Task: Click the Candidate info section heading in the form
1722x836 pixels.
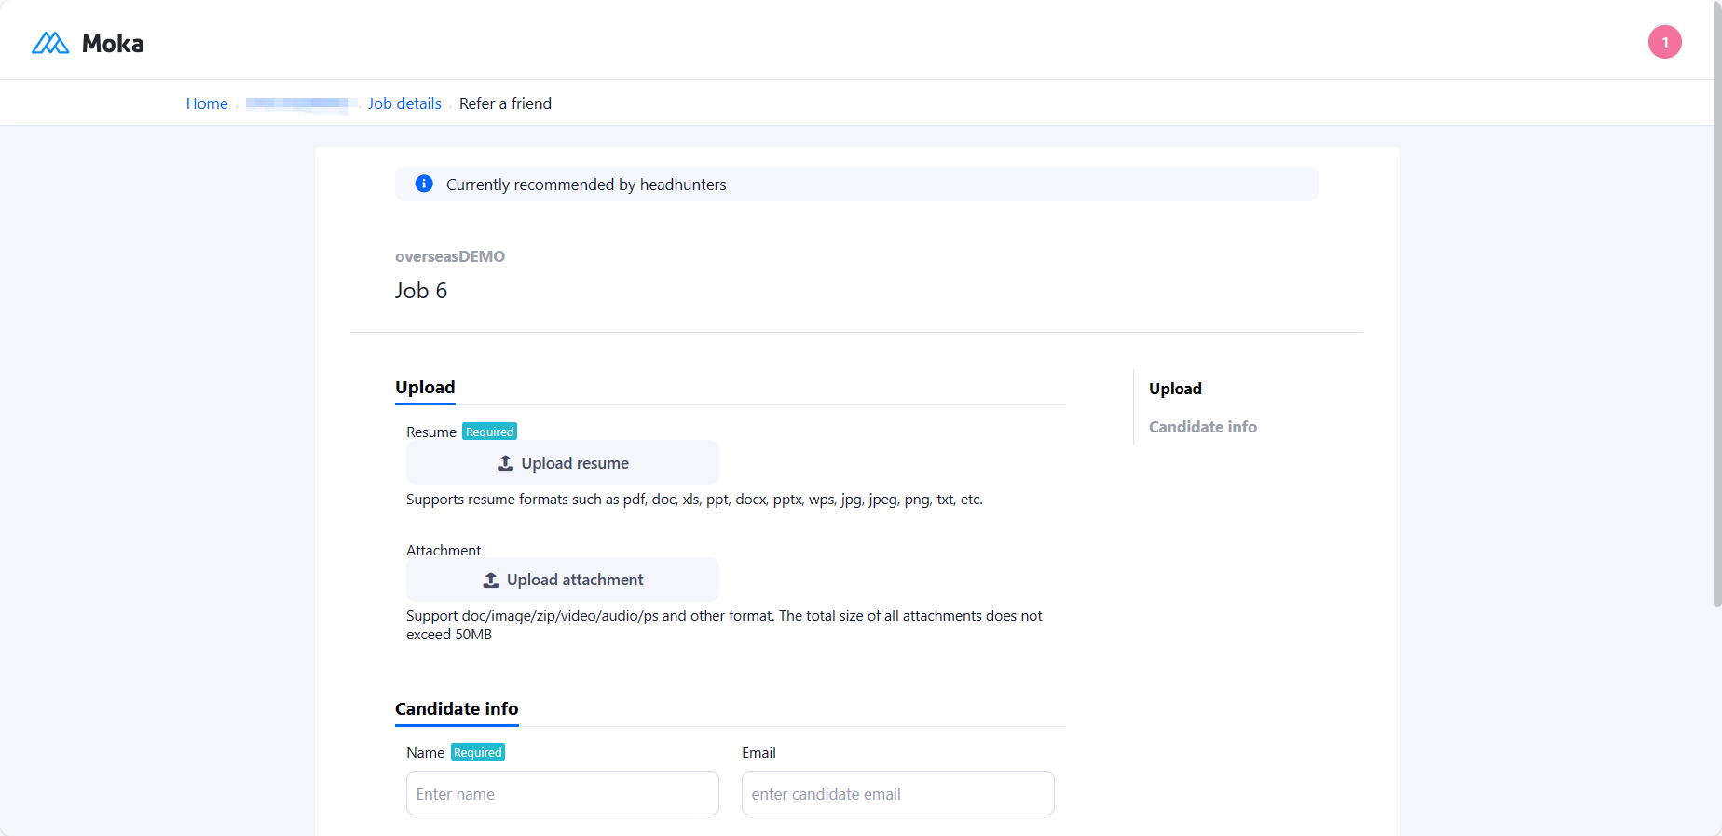Action: [457, 709]
